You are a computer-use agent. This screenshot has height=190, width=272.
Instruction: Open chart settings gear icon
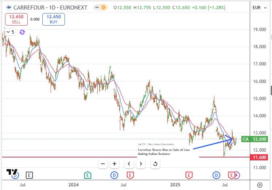pos(260,185)
